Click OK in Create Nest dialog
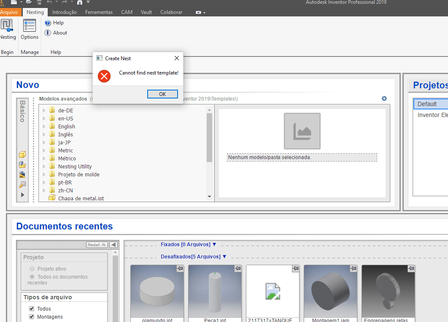 pos(162,94)
